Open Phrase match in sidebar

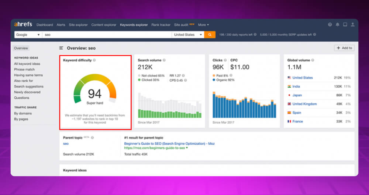point(24,70)
